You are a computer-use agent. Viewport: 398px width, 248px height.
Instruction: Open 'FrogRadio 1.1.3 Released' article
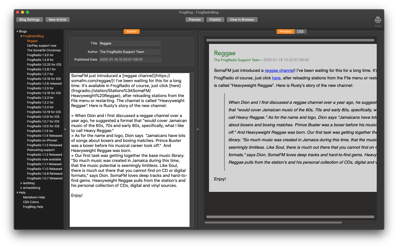pyautogui.click(x=45, y=145)
